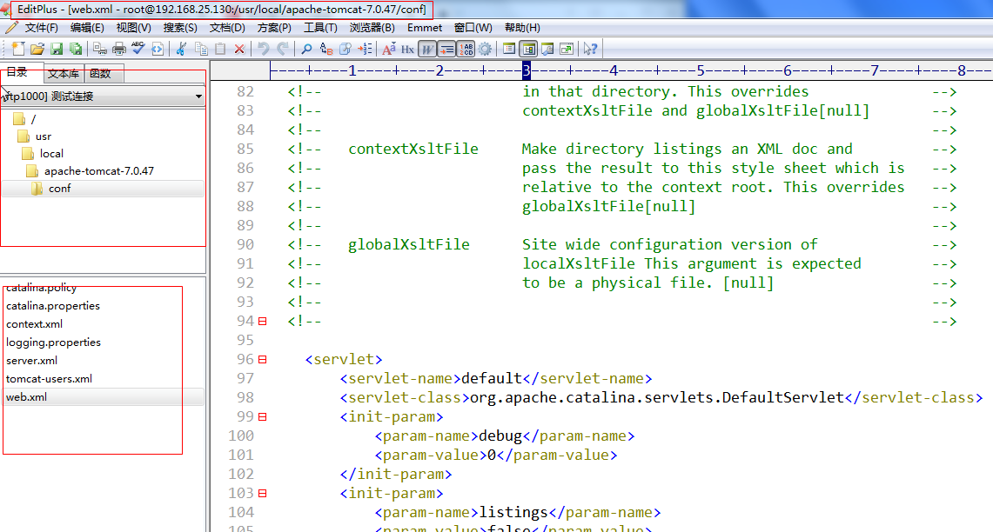The height and width of the screenshot is (532, 993).
Task: Click the Print icon
Action: tap(118, 49)
